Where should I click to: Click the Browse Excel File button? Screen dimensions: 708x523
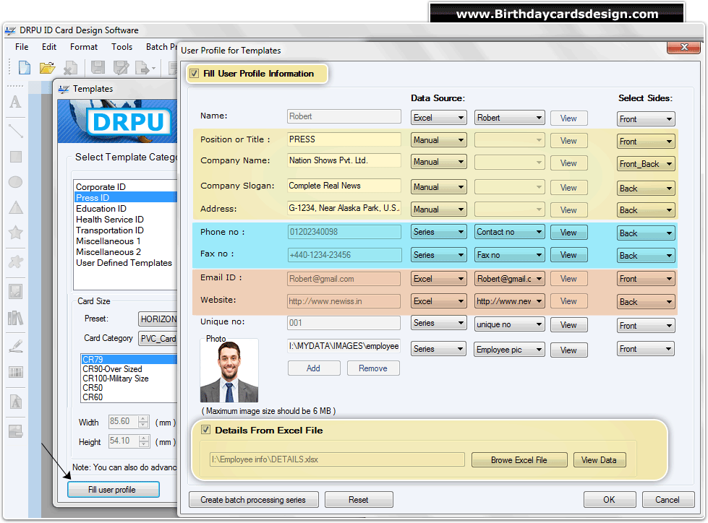pos(519,460)
